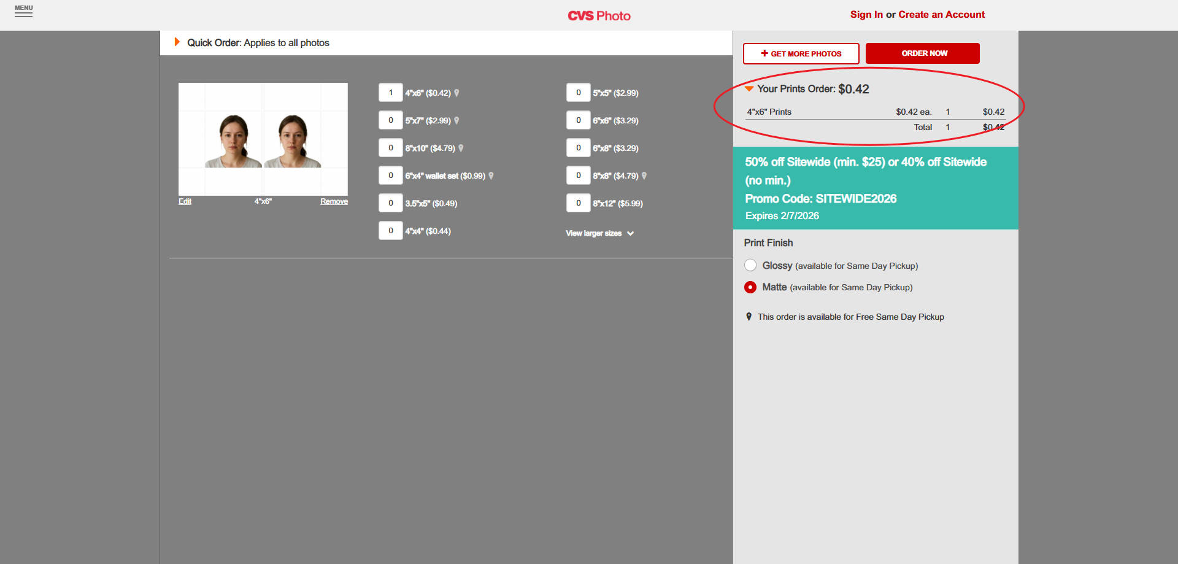Click the pin icon near Free Same Day Pickup text
This screenshot has width=1178, height=564.
pos(749,316)
